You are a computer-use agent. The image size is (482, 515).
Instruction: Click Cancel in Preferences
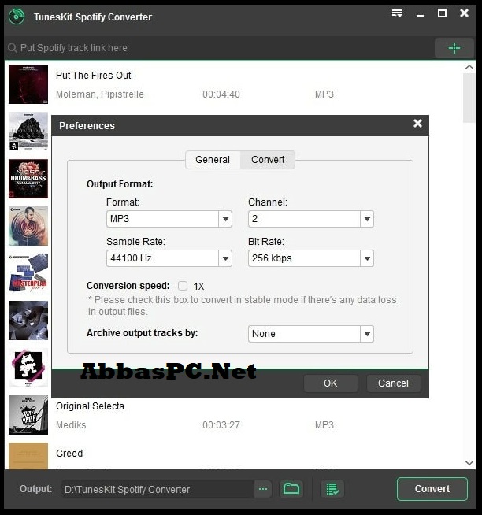[393, 383]
